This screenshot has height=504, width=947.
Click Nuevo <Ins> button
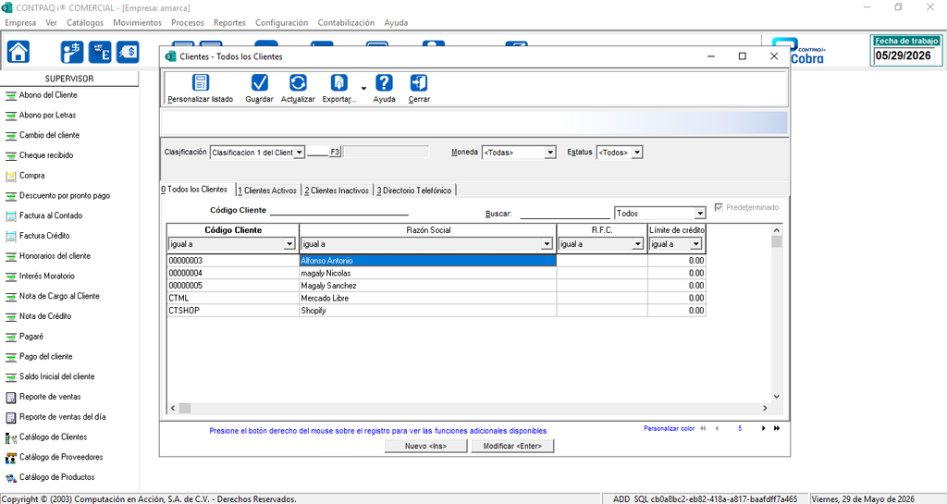pos(425,446)
